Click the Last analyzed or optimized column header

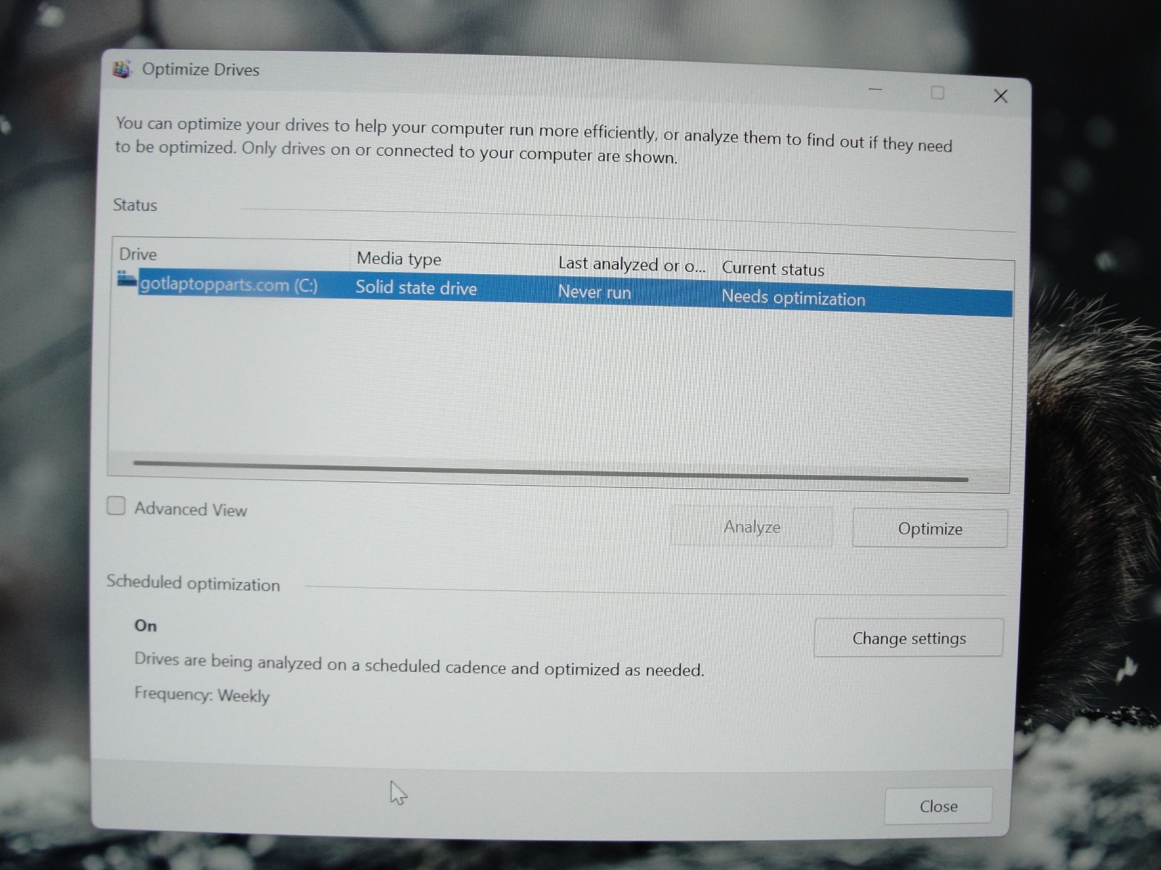pyautogui.click(x=631, y=265)
